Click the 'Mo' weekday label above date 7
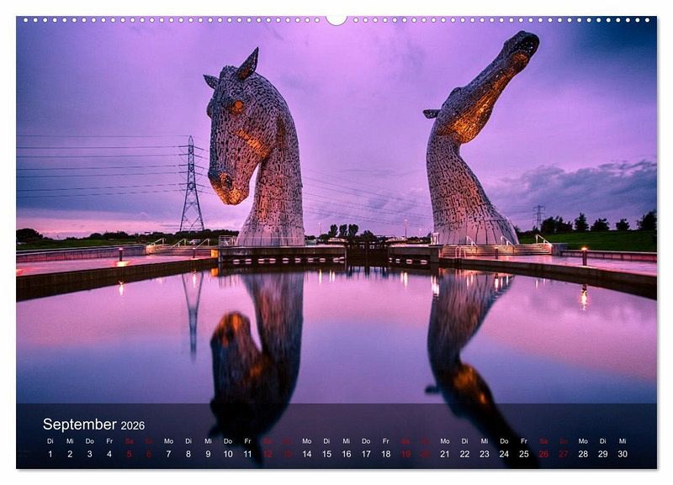The height and width of the screenshot is (485, 673). 169,441
